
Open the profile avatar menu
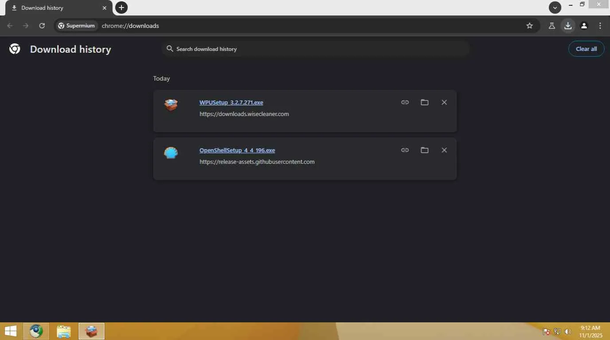[584, 26]
